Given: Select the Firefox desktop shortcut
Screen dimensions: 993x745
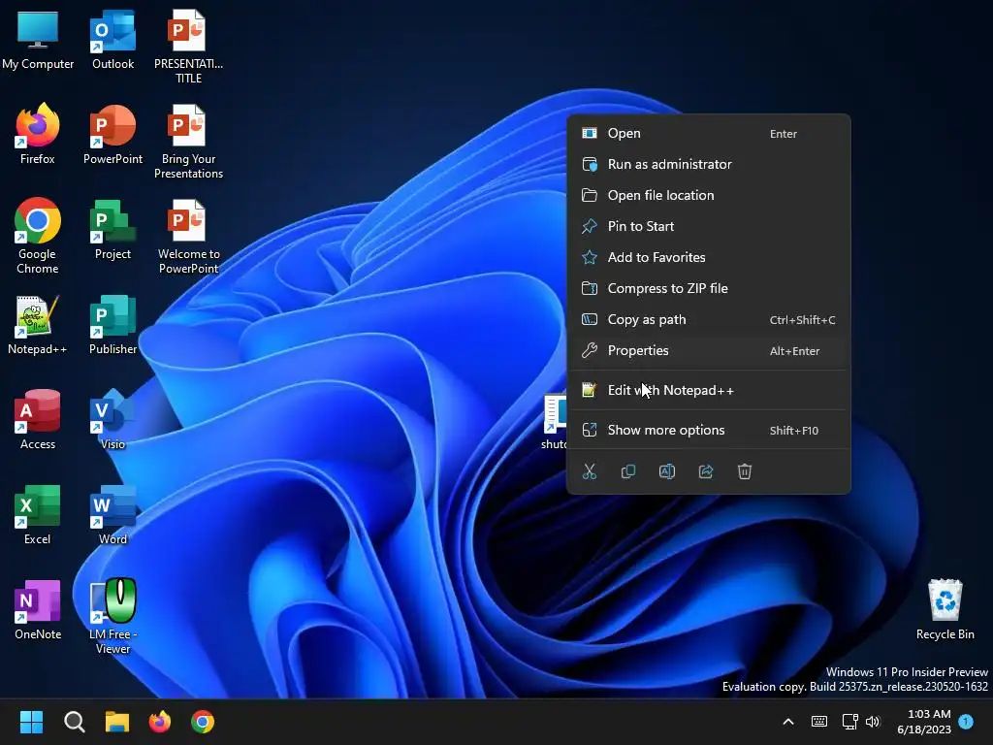Looking at the screenshot, I should click(x=38, y=134).
